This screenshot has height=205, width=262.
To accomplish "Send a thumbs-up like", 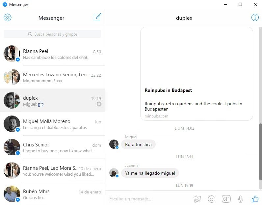I will 255,199.
